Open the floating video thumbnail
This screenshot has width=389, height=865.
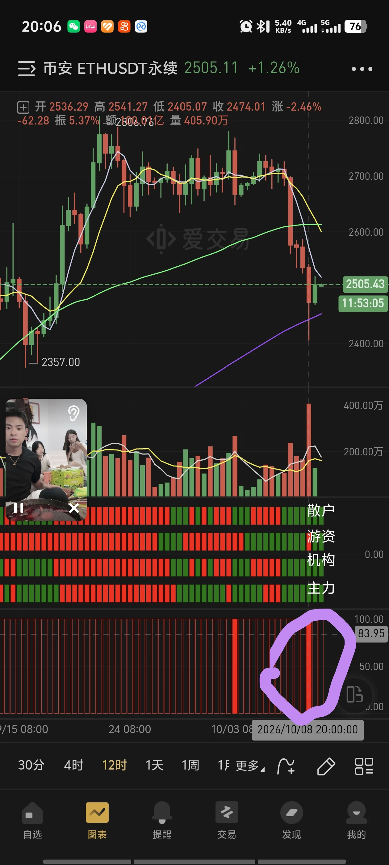[46, 460]
